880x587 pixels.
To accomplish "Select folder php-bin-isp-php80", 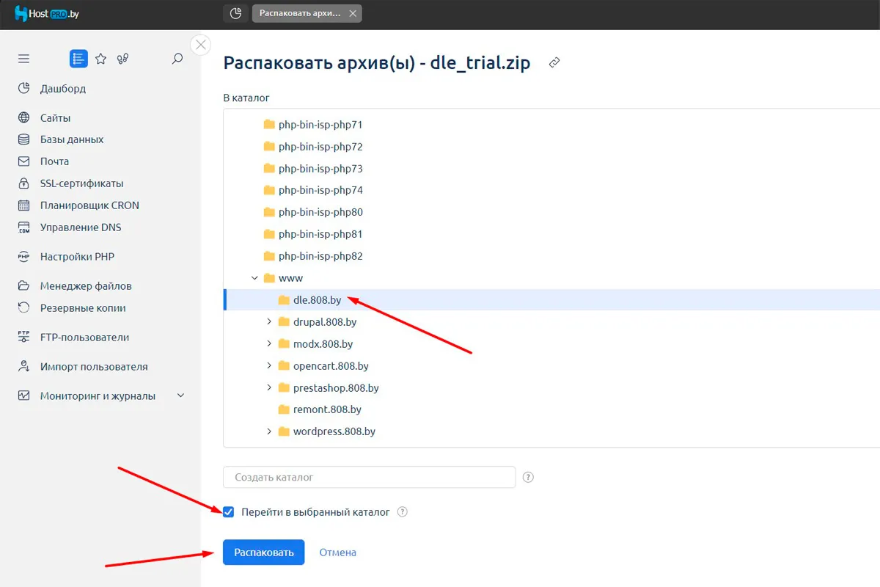I will pos(320,212).
